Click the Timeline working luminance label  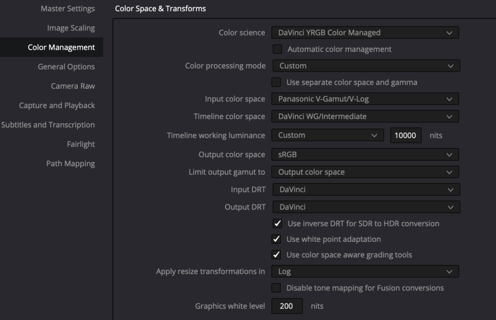coord(216,136)
